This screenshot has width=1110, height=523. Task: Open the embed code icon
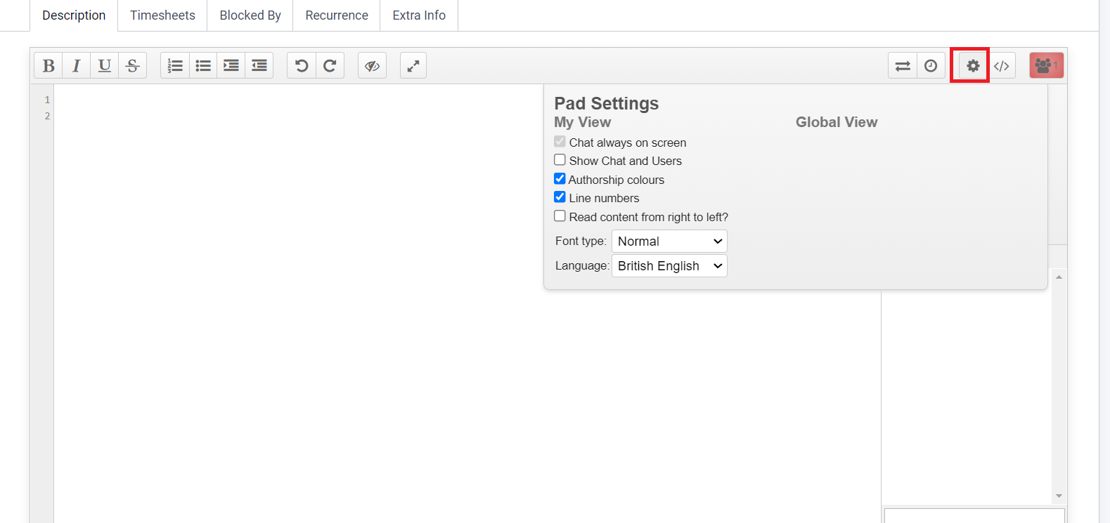(x=1002, y=66)
